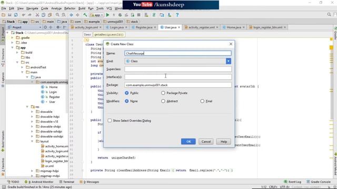The width and height of the screenshot is (337, 189).
Task: Open the Gradle Console panel
Action: (319, 182)
